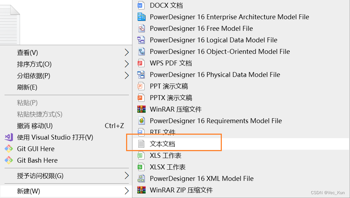Click the Visual Studio logo icon

[x=9, y=137]
